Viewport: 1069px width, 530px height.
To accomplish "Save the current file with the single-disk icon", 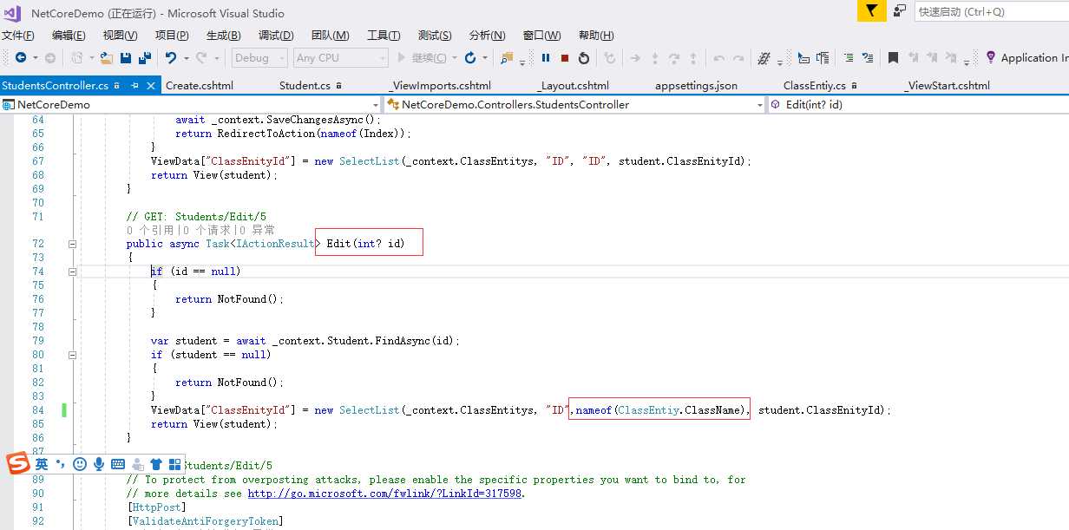I will point(126,58).
